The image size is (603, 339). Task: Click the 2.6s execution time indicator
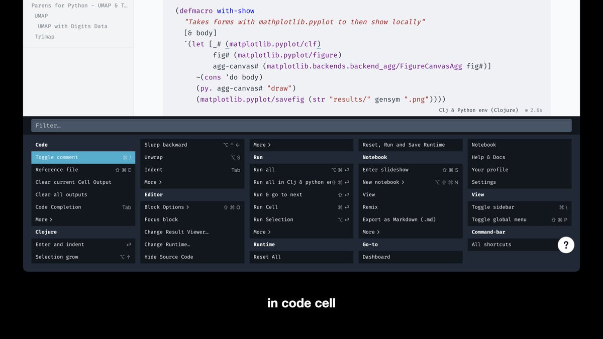(x=534, y=110)
